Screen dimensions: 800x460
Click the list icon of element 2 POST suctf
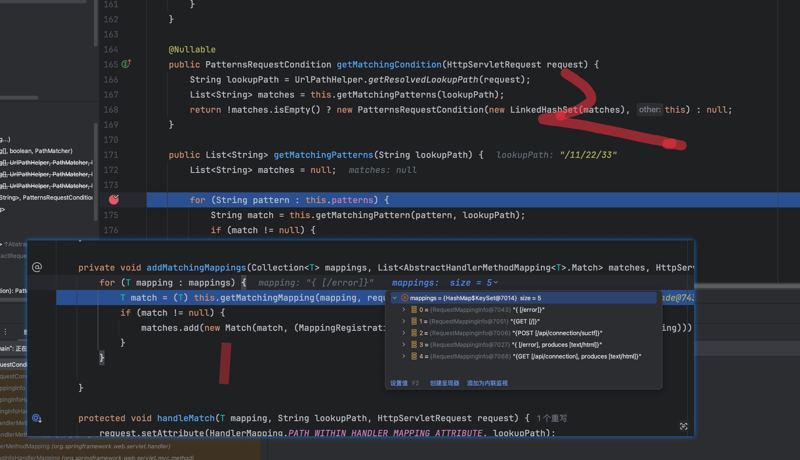pyautogui.click(x=414, y=333)
